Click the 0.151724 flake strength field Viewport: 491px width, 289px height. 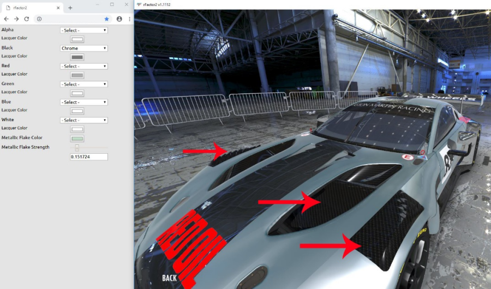pyautogui.click(x=89, y=157)
